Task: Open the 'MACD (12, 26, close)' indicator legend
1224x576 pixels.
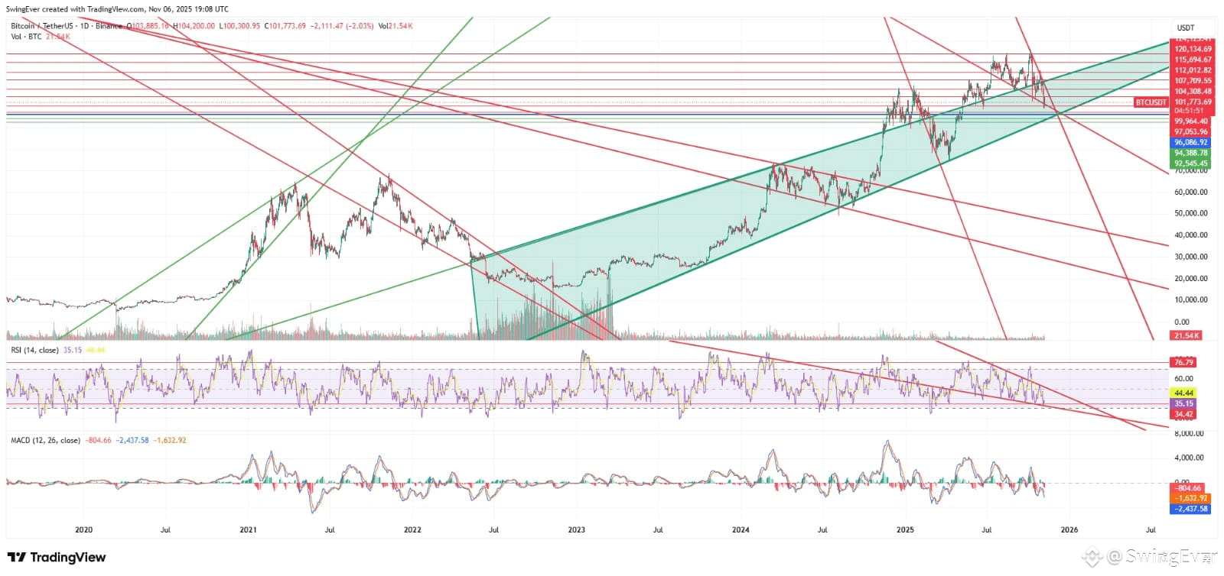Action: coord(45,440)
